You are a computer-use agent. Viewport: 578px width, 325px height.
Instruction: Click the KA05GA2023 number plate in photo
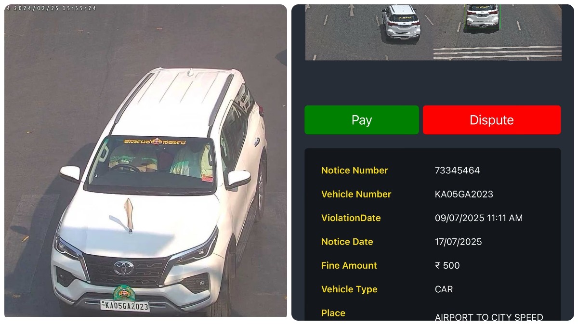125,306
